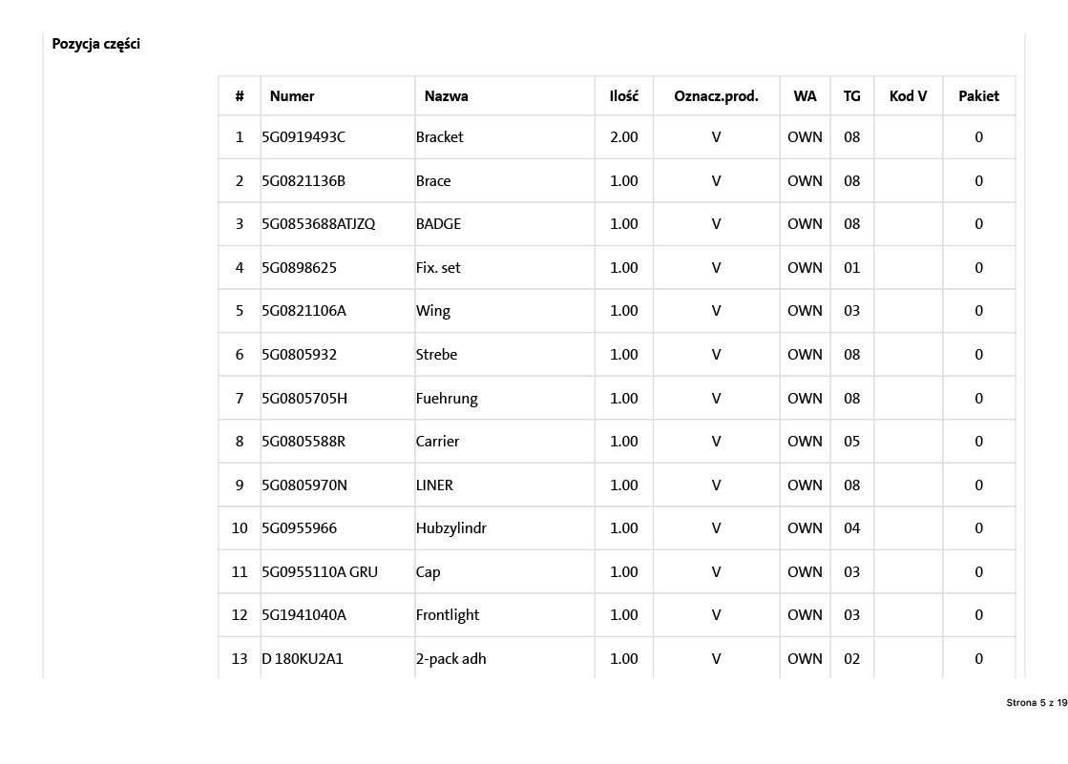This screenshot has height=764, width=1068.
Task: Click the Ilość column header
Action: (x=624, y=96)
